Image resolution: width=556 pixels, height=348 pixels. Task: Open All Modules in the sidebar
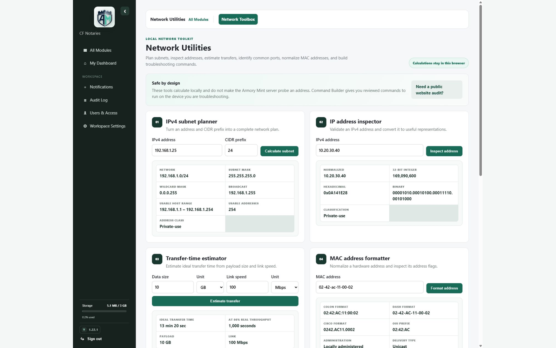coord(104,50)
